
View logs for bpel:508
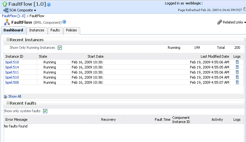click(237, 82)
